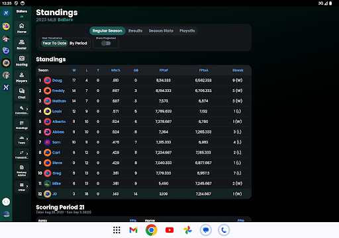Open the Scoring section
Image resolution: width=339 pixels, height=238 pixels.
tap(22, 61)
